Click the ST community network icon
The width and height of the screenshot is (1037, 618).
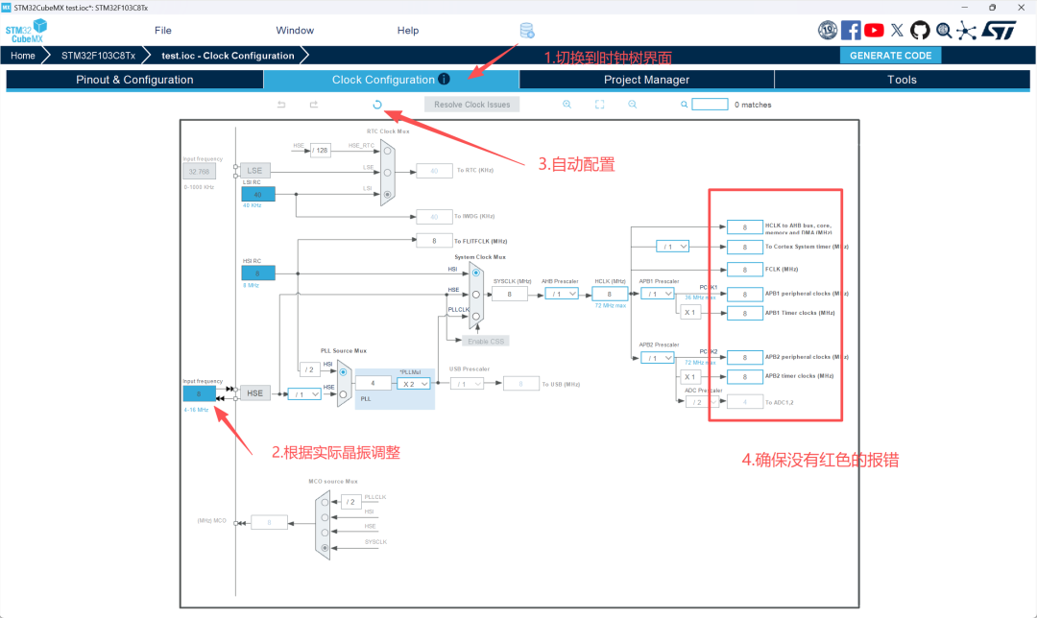click(966, 31)
